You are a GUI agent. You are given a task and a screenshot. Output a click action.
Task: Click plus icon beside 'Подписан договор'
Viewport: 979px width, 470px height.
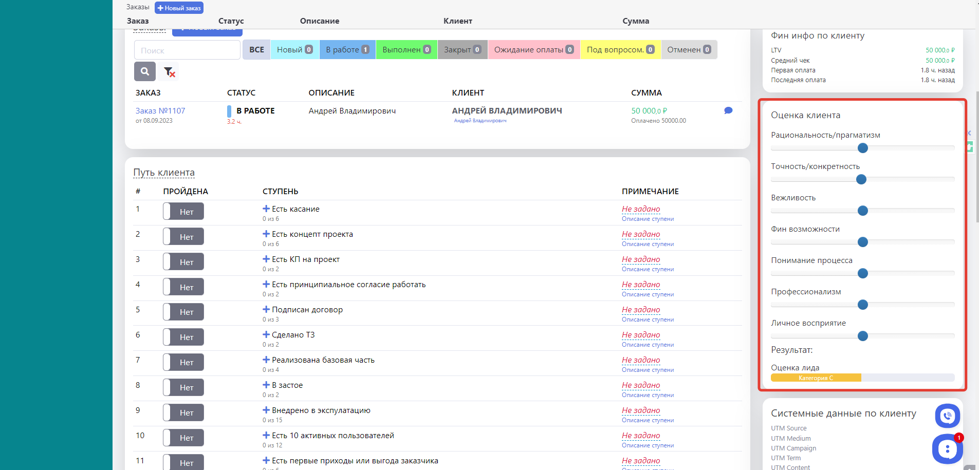click(x=266, y=309)
